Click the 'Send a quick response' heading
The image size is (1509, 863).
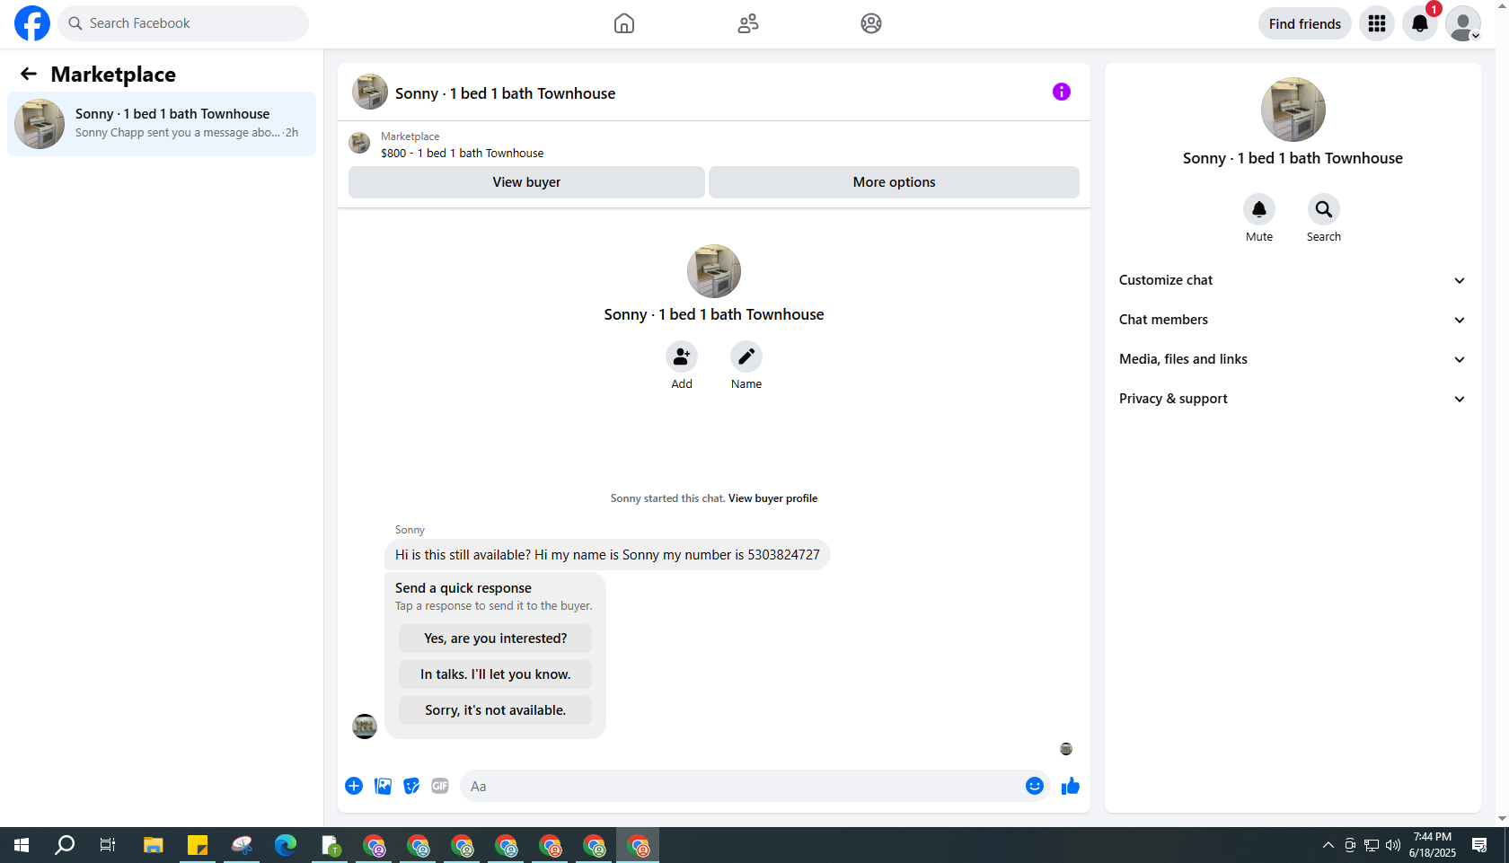pos(463,588)
